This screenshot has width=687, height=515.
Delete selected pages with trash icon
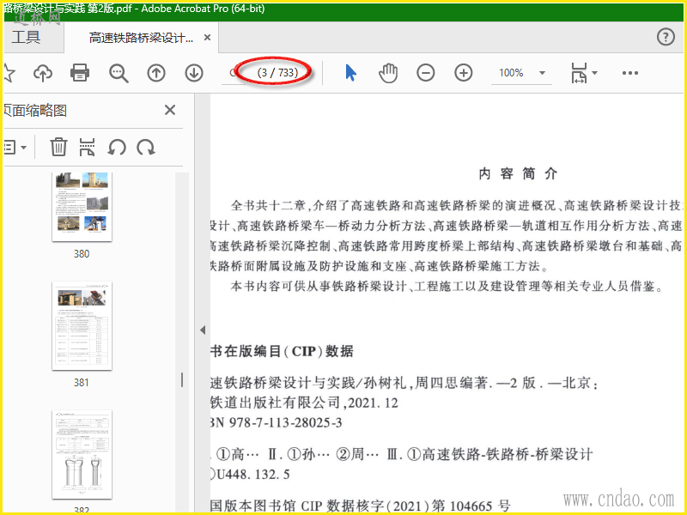(58, 147)
